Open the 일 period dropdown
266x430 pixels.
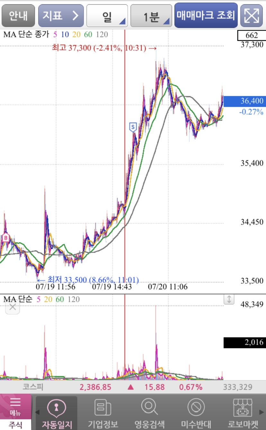point(107,15)
